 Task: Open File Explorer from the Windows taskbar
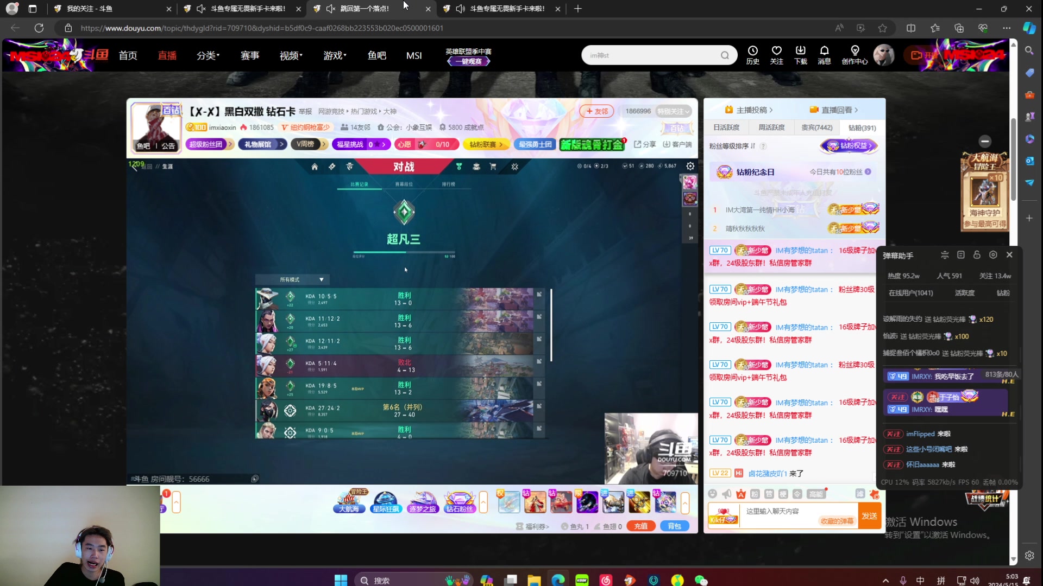point(534,580)
